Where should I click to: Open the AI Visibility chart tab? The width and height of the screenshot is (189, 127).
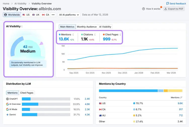(105, 27)
